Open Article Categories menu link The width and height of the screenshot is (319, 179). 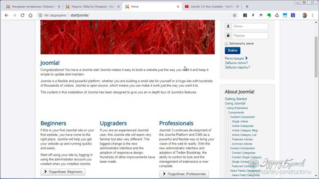tap(242, 126)
